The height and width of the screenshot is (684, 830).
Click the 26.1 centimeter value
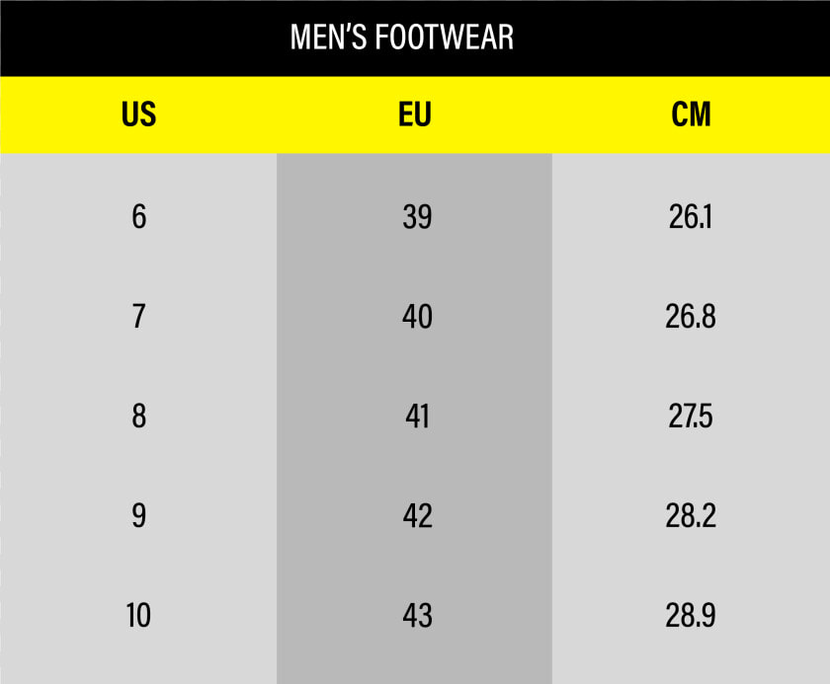pyautogui.click(x=691, y=217)
